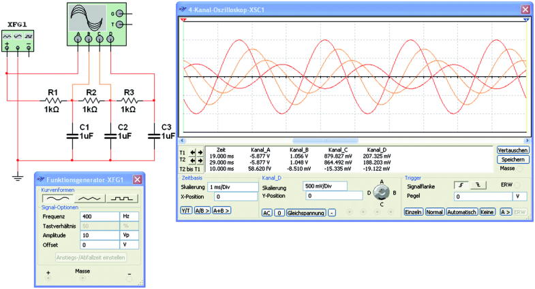Image resolution: width=535 pixels, height=289 pixels.
Task: Click the T trigger terminal of the oscilloscope
Action: click(x=119, y=24)
